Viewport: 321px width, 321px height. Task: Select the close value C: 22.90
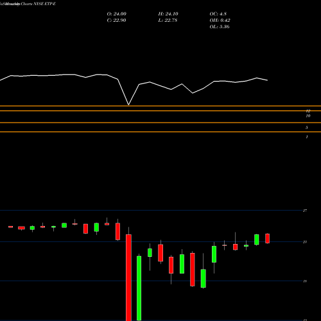(116, 21)
